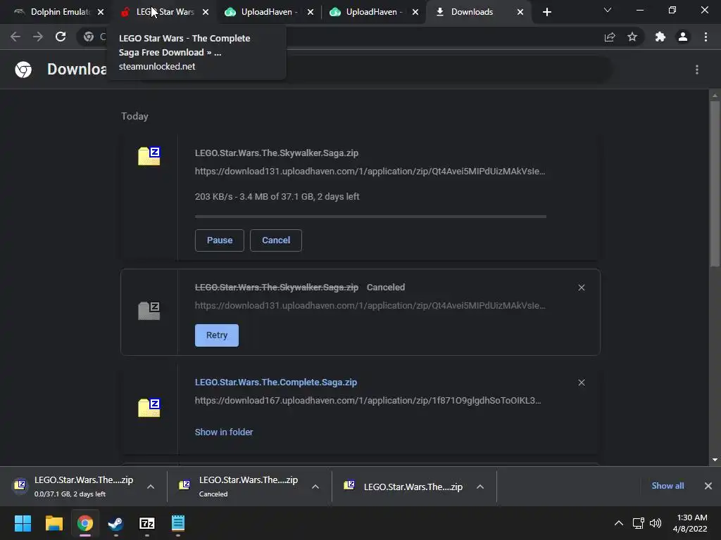721x540 pixels.
Task: Open Steam from the taskbar
Action: pos(115,523)
